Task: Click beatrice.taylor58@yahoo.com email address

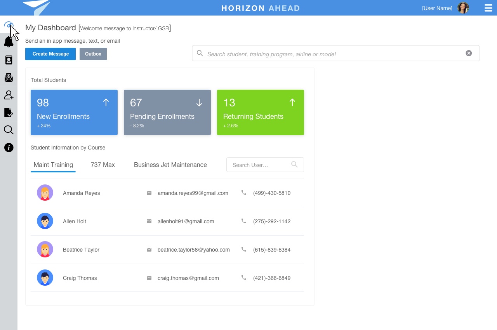Action: pyautogui.click(x=194, y=250)
